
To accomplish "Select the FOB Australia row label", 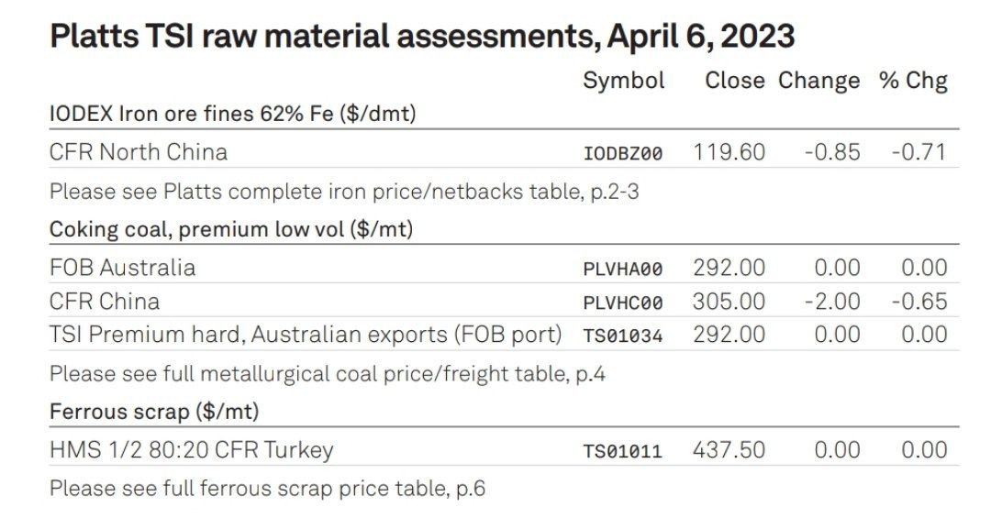I will (x=123, y=268).
